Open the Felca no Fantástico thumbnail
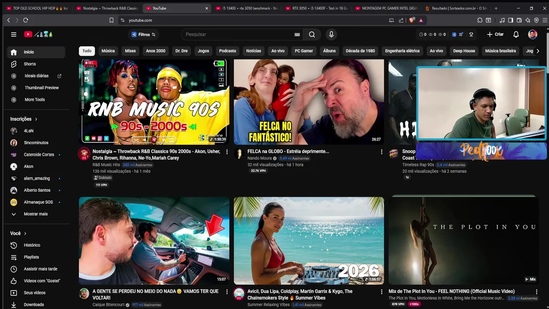This screenshot has width=549, height=309. click(309, 102)
